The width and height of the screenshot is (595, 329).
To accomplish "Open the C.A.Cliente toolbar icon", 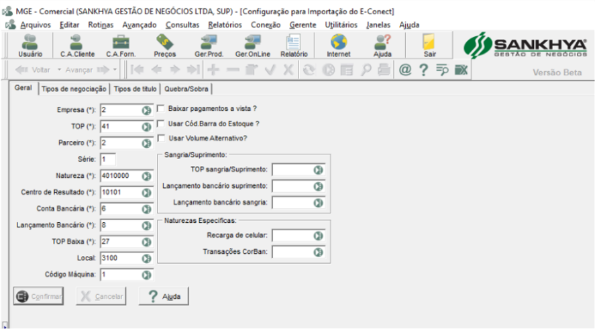I will [x=77, y=46].
